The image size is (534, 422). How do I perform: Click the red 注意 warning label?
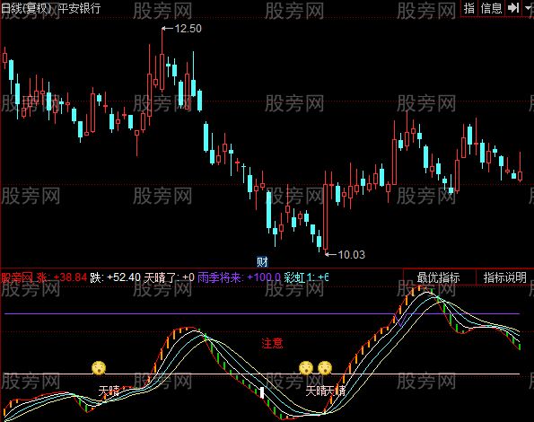pos(272,343)
